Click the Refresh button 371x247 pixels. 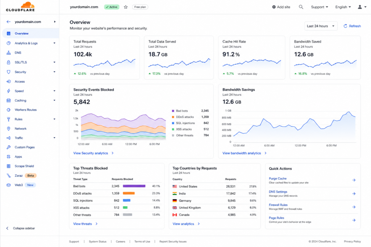coord(352,26)
